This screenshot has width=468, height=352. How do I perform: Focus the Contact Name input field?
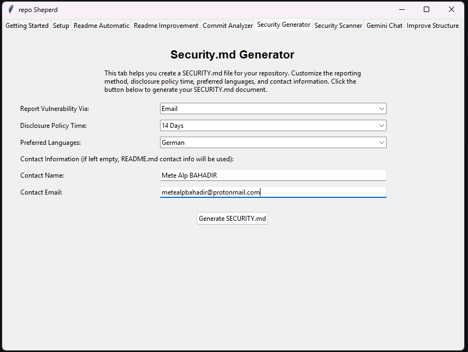click(273, 175)
